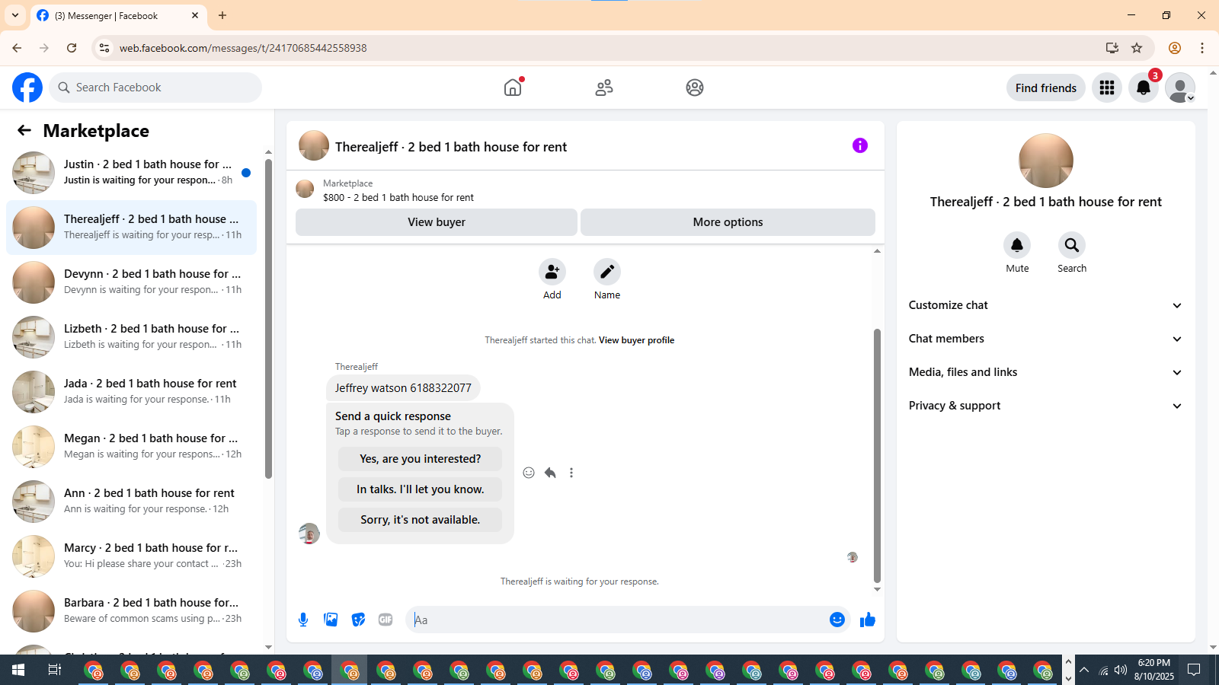Open Barbara conversation in list
Viewport: 1219px width, 685px height.
tap(131, 611)
